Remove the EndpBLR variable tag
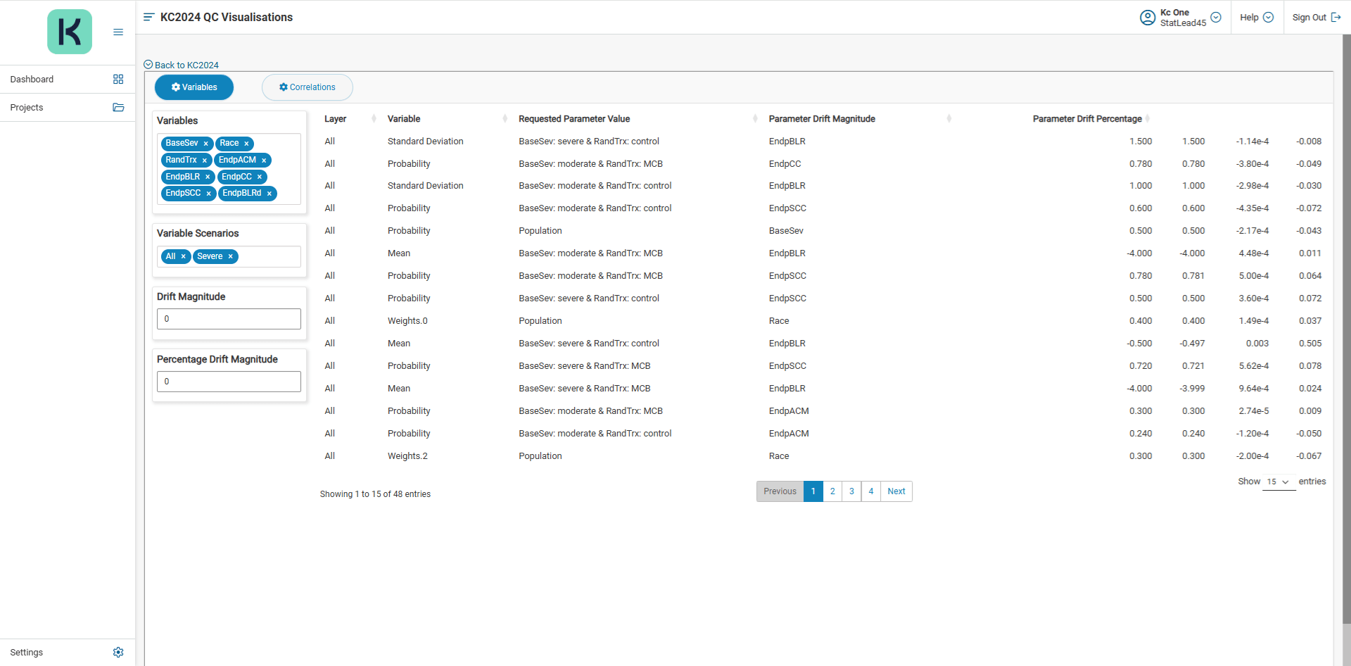 (x=208, y=177)
